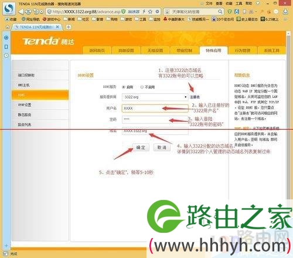
Task: Open a new tab with plus button
Action: pyautogui.click(x=68, y=27)
